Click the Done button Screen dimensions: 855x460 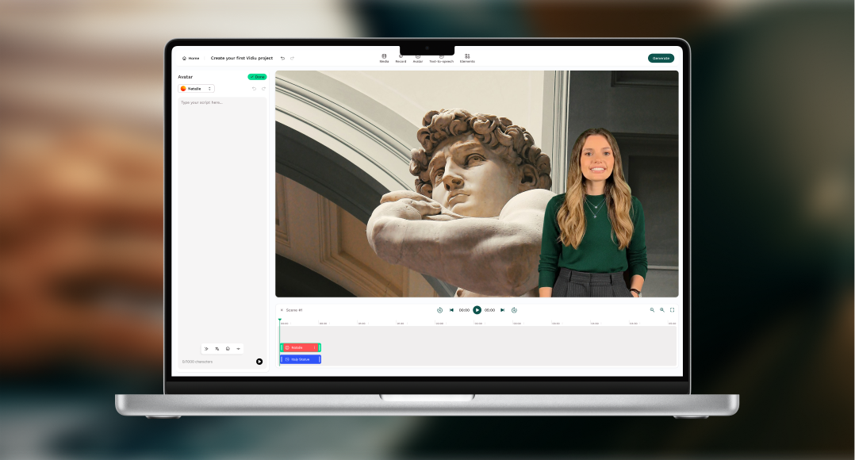click(257, 77)
